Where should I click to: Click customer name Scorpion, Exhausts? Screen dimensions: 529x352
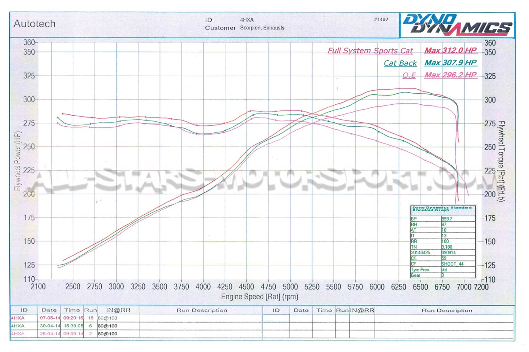point(262,28)
